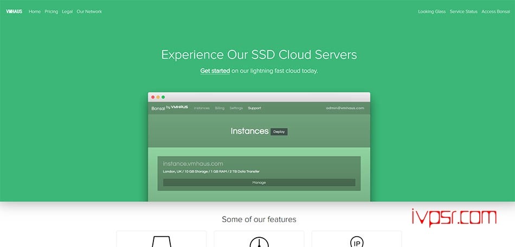Visit the Our Network page

[x=89, y=11]
